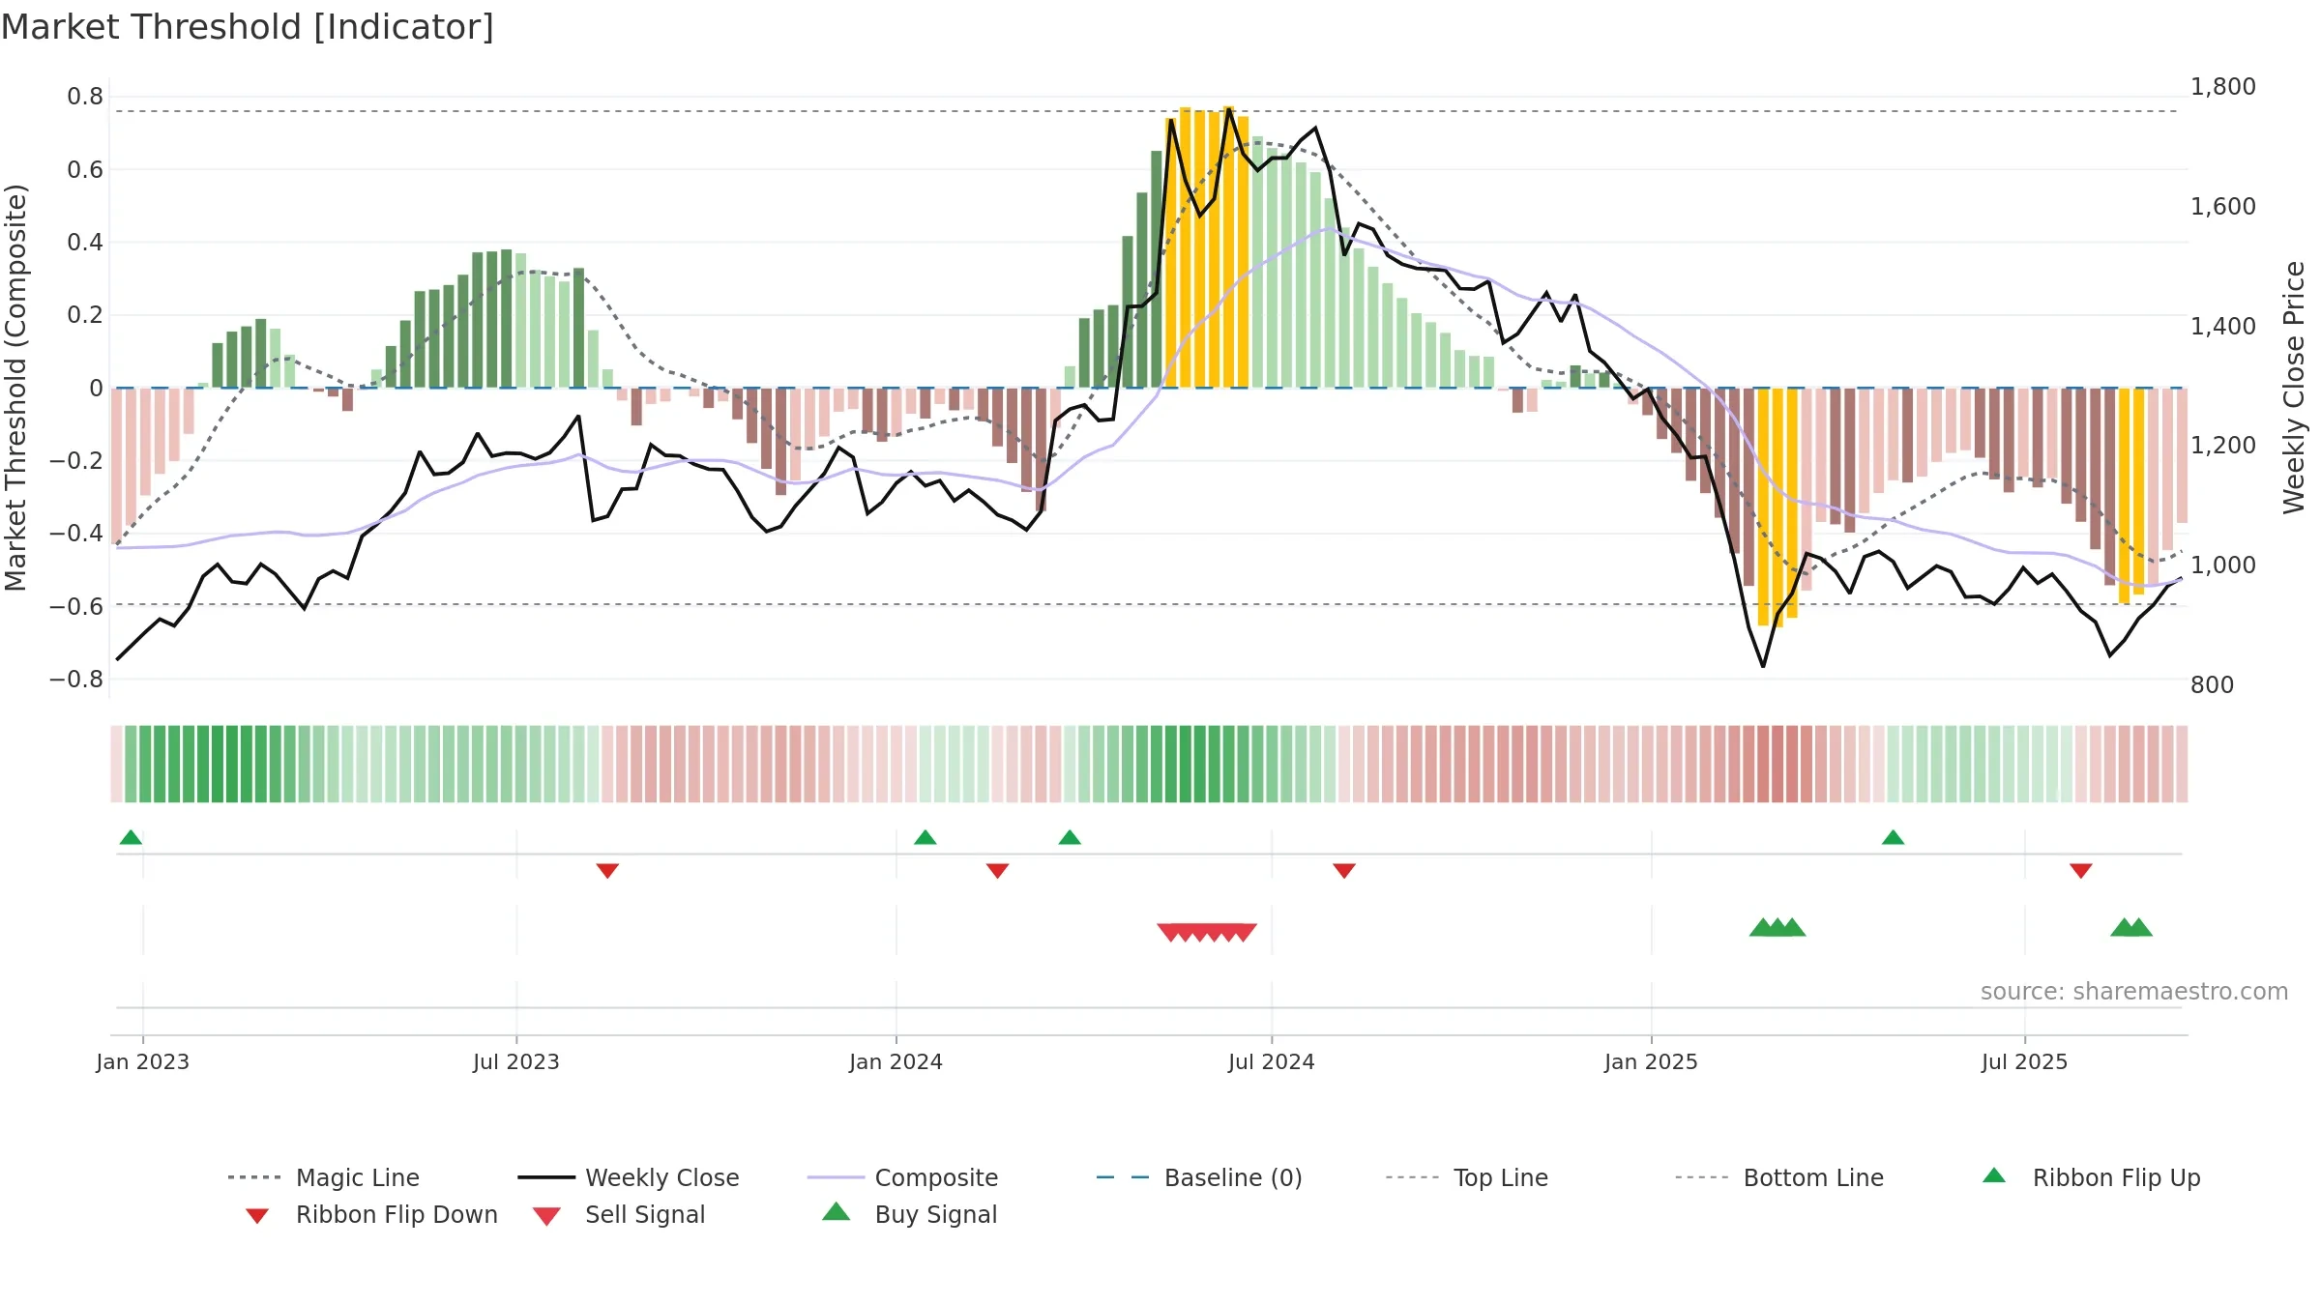This screenshot has width=2321, height=1305.
Task: Click the buy signal cluster in early 2025
Action: (x=1777, y=927)
